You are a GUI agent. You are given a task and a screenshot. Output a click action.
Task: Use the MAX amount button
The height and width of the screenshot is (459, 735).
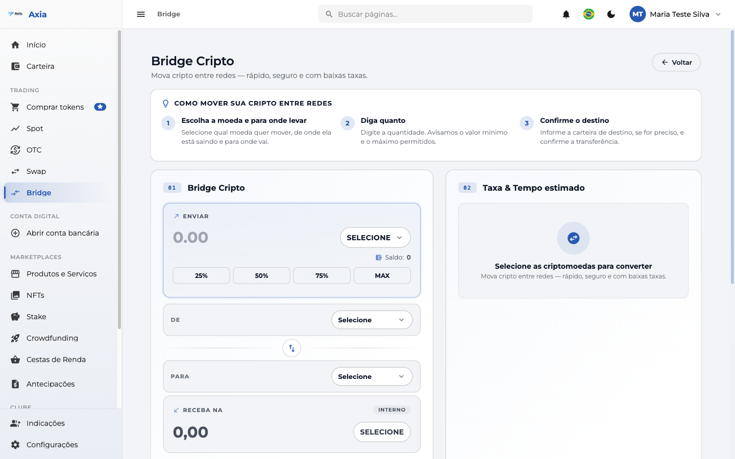(x=382, y=275)
